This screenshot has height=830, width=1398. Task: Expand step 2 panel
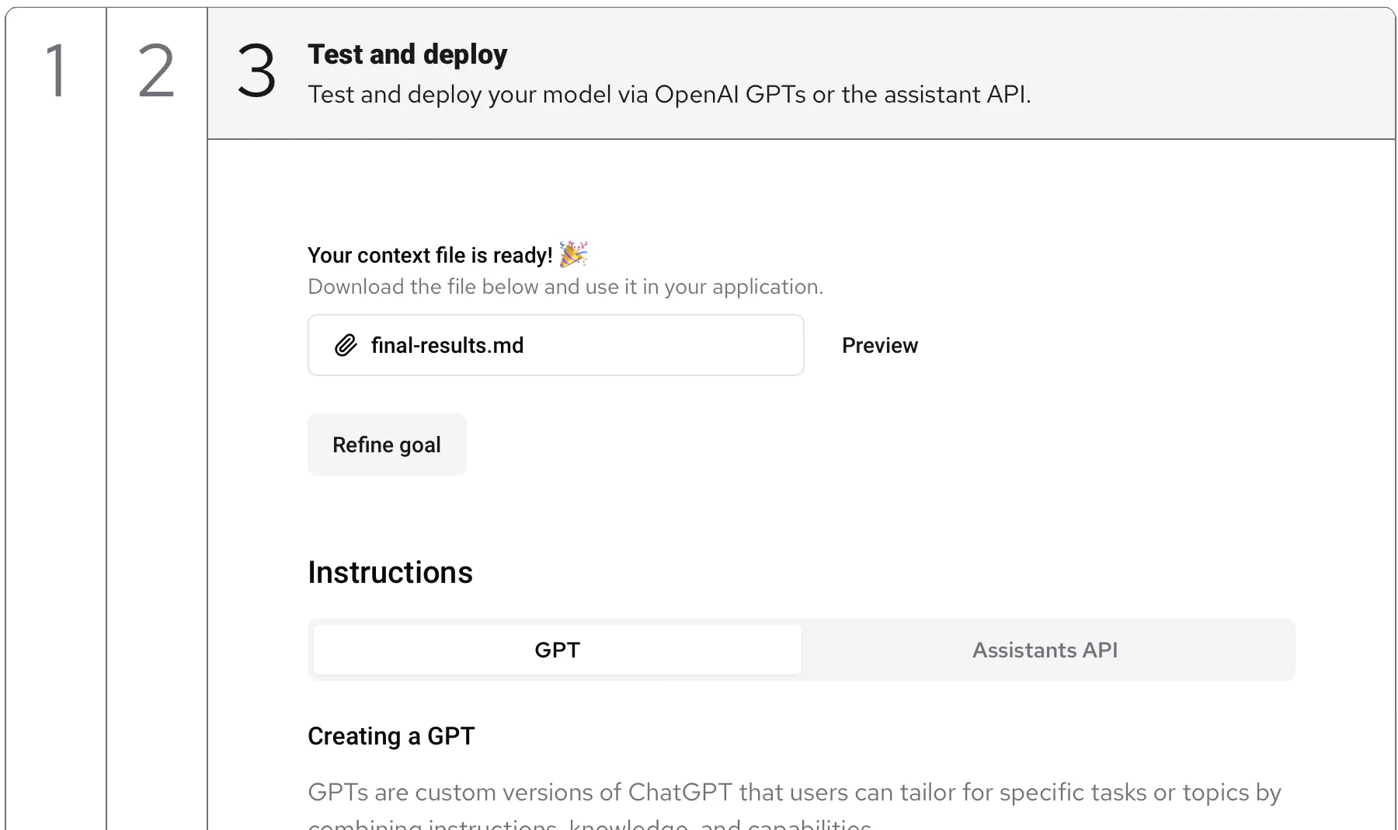pyautogui.click(x=156, y=71)
